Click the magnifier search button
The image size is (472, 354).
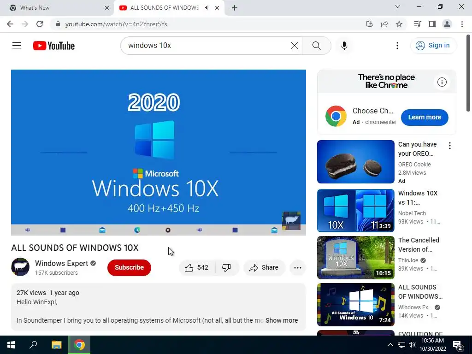[316, 46]
